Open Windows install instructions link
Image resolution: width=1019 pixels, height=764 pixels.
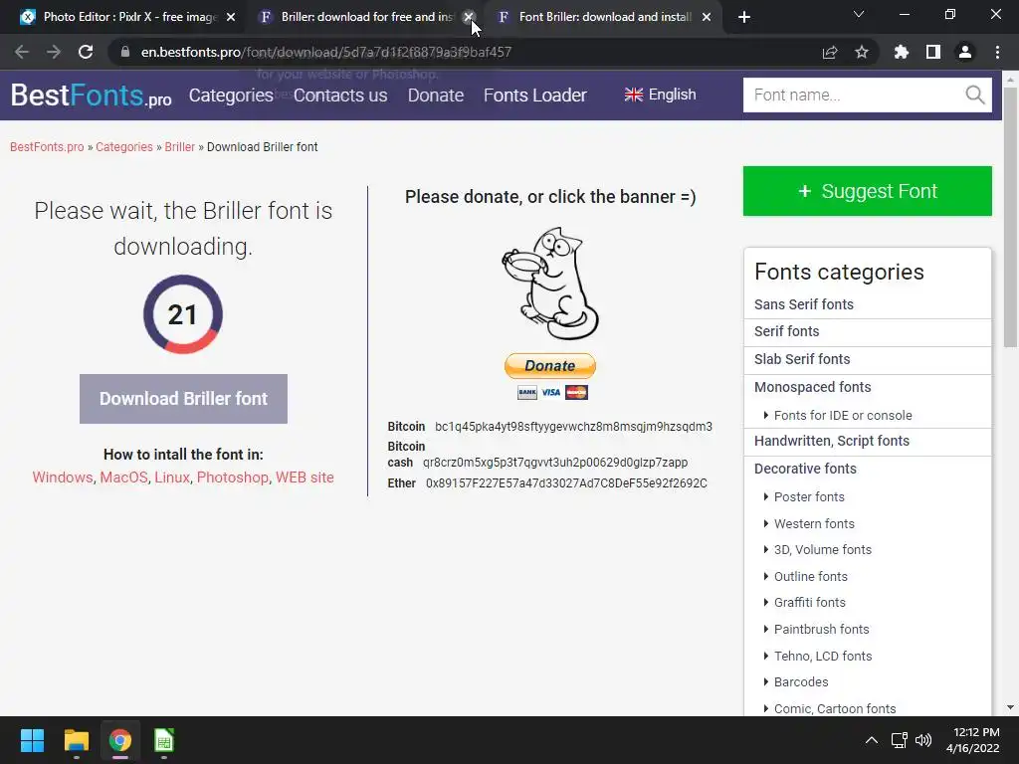click(63, 477)
